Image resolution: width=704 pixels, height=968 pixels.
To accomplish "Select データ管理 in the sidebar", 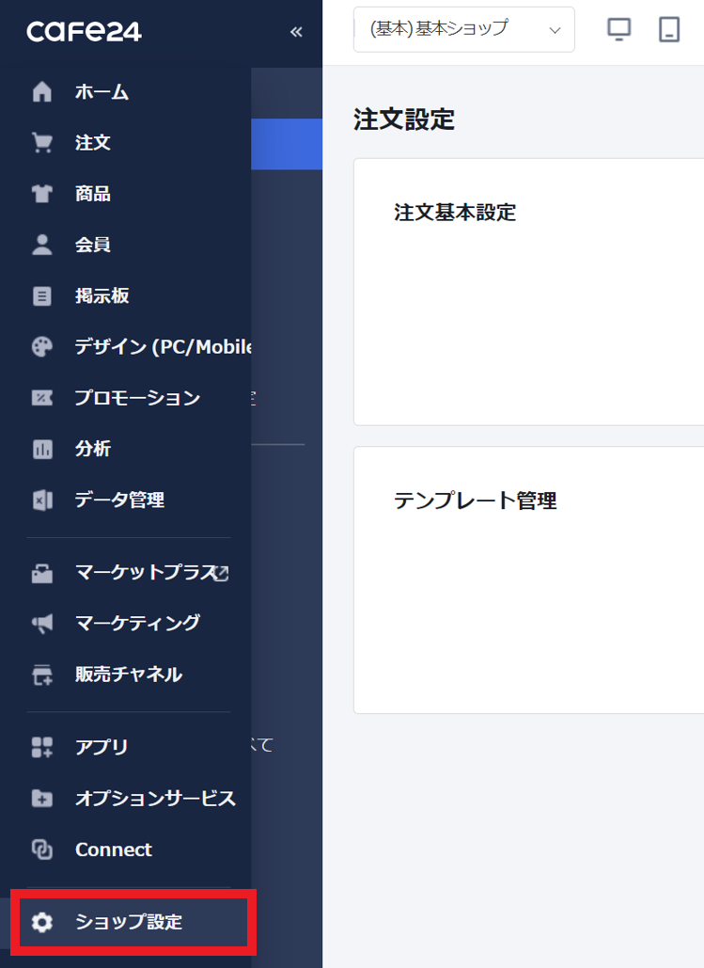I will [119, 500].
